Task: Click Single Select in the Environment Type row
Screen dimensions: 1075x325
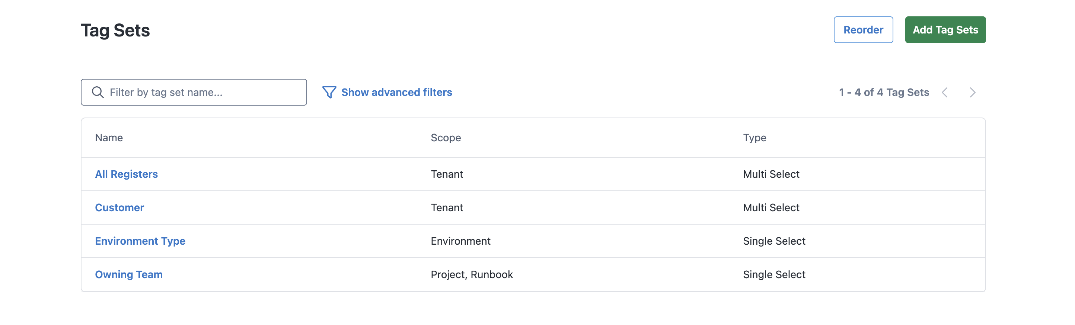Action: (x=774, y=241)
